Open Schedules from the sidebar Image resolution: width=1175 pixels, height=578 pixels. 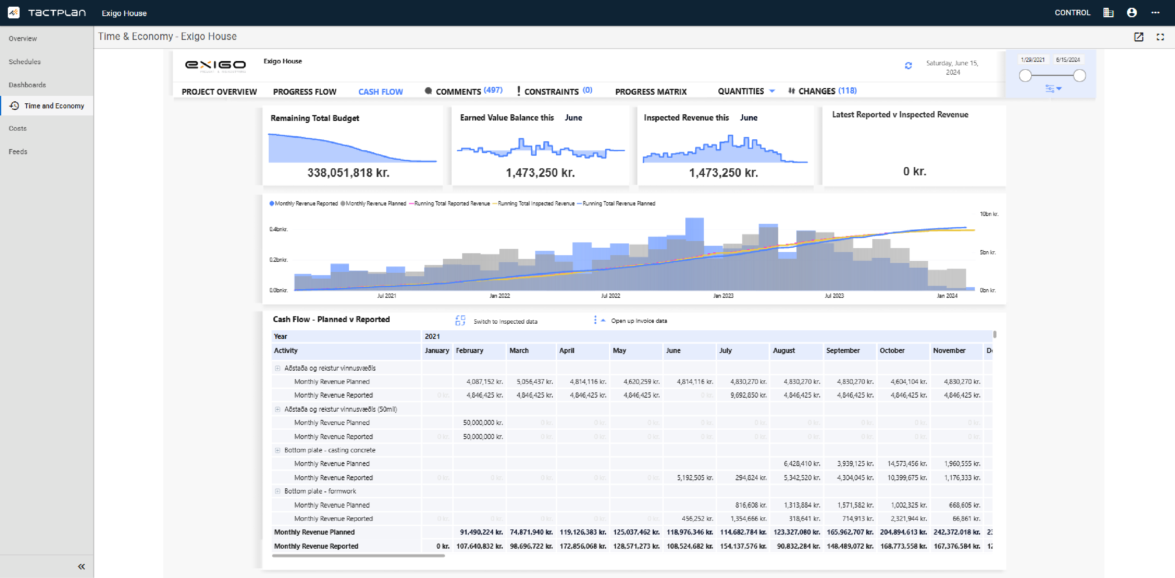point(25,61)
